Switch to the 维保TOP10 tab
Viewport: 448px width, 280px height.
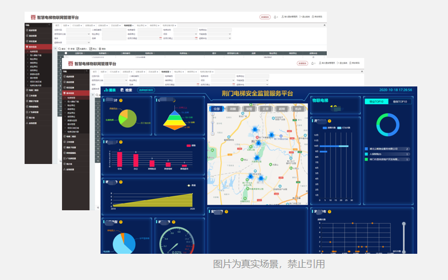click(399, 102)
